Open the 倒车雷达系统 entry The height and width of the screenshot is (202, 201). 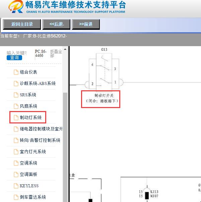33,197
